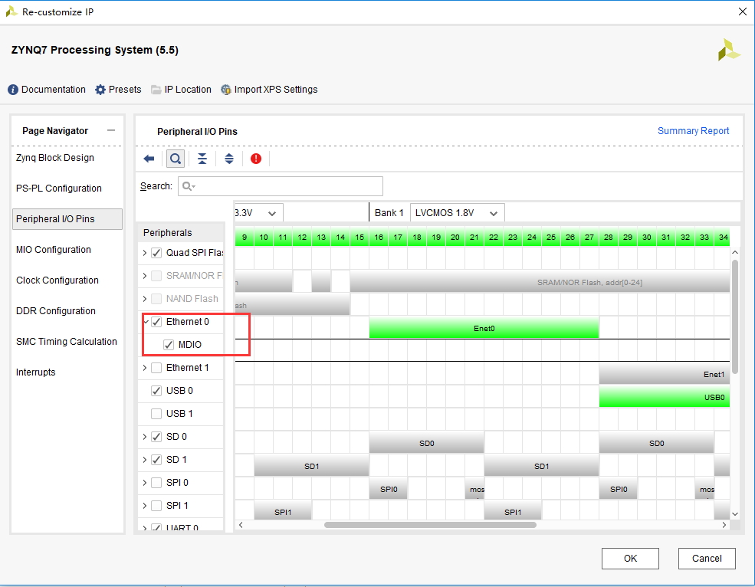Toggle the search magnifier toolbar icon

click(x=176, y=159)
